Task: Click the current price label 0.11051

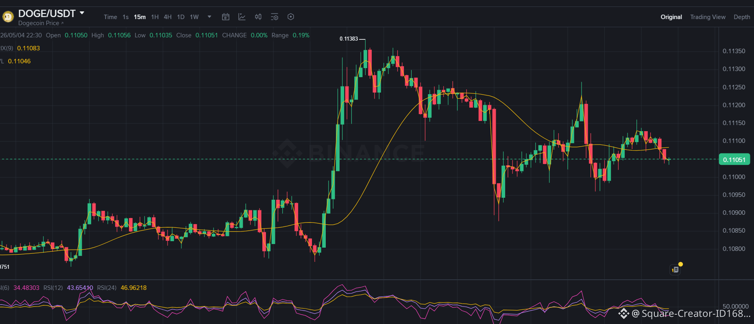Action: click(x=734, y=160)
